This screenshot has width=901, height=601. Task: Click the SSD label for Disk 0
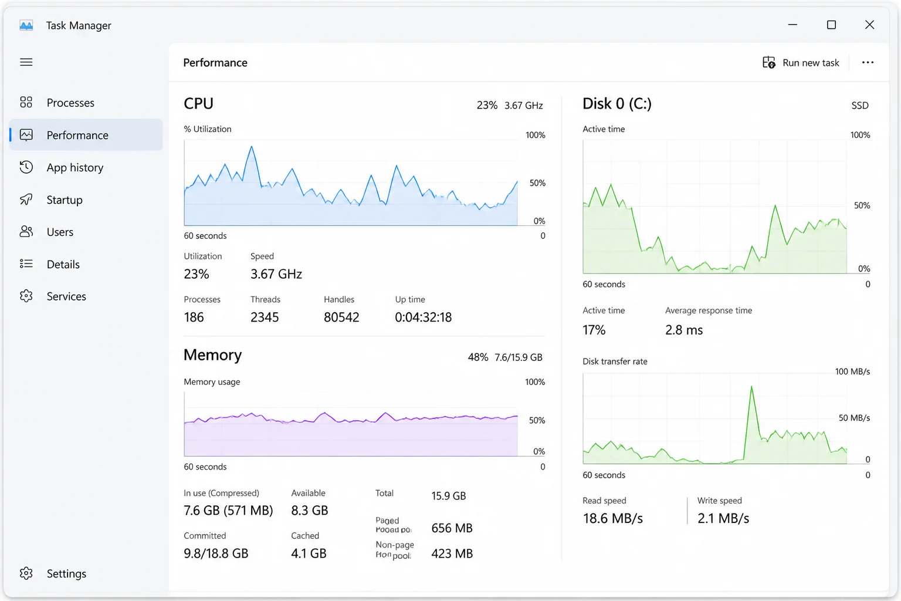pos(860,106)
